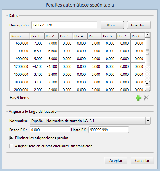Viewport: 160px width, 171px height.
Task: Select the Radio cell 1200.000
Action: point(20,67)
